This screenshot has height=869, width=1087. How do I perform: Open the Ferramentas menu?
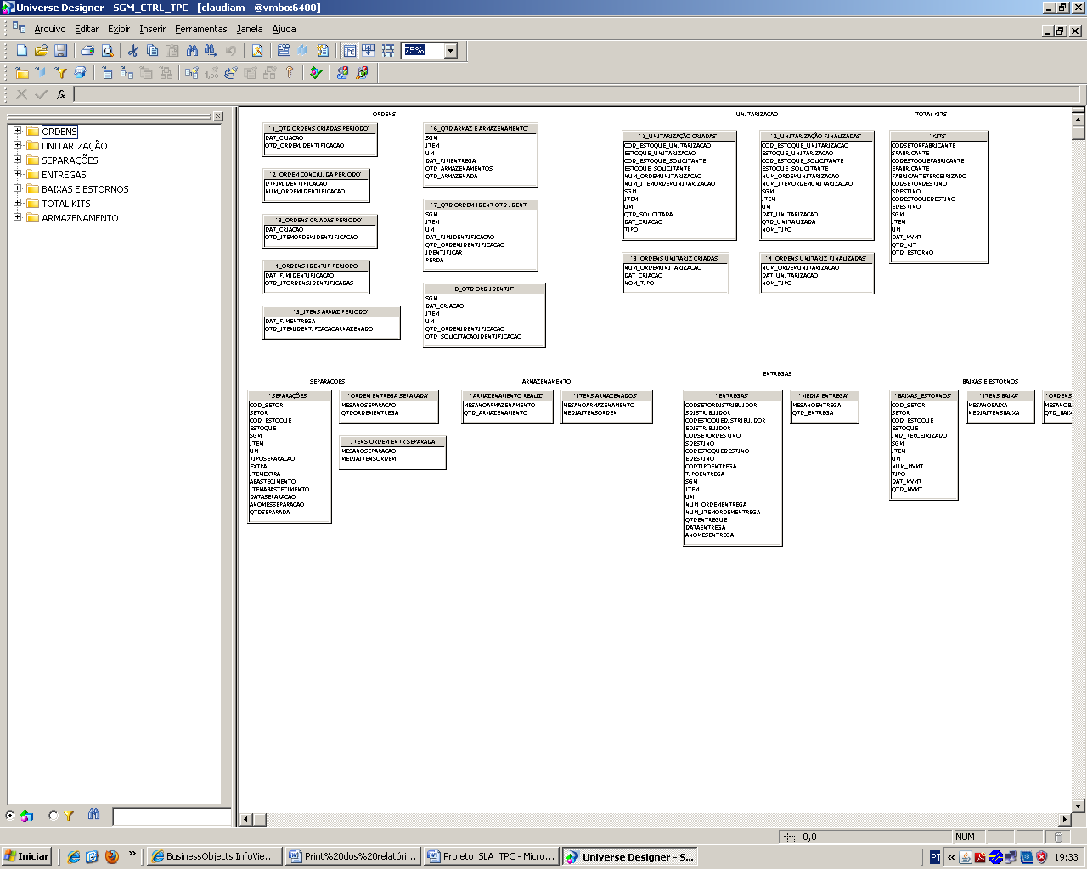click(x=201, y=29)
